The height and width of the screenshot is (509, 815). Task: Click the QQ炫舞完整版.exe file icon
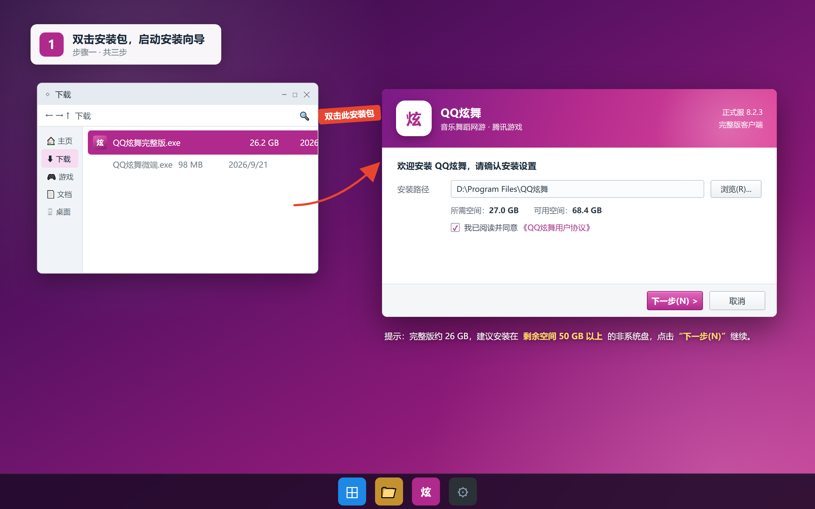(x=100, y=143)
